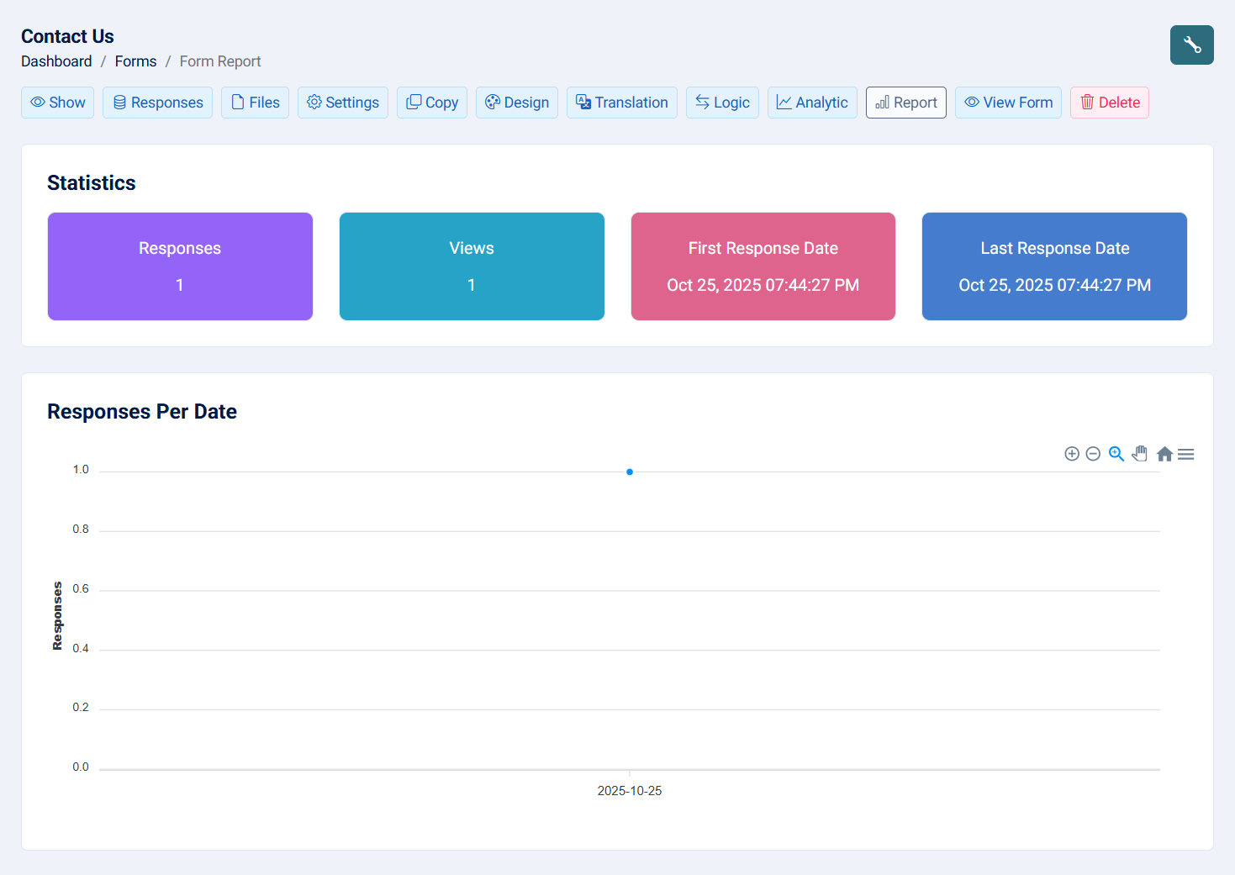This screenshot has height=875, width=1235.
Task: Click the Copy form button
Action: tap(431, 103)
